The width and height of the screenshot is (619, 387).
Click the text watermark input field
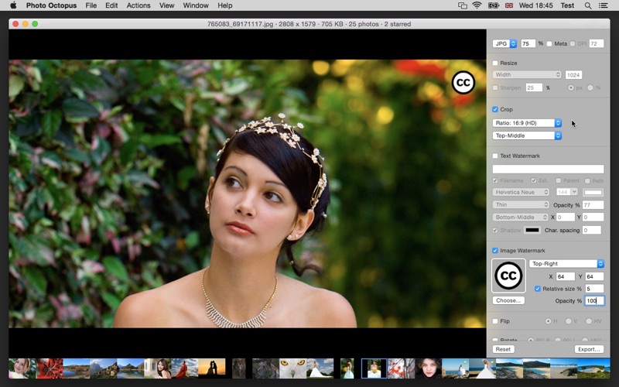548,169
